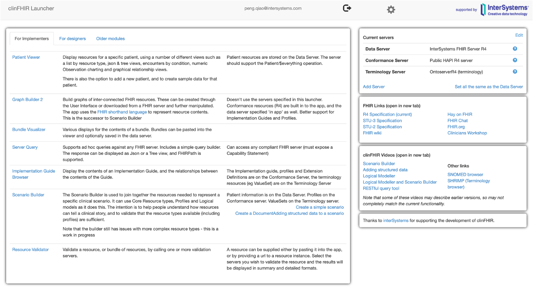Screen dimensions: 533x287
Task: Click the InterSystems logo
Action: pos(503,10)
